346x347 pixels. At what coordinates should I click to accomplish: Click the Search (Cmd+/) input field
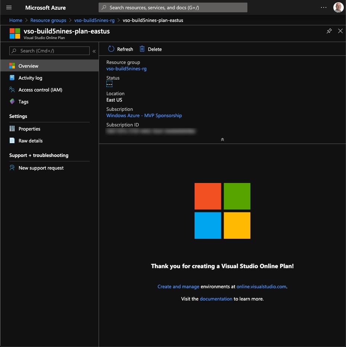click(x=48, y=51)
